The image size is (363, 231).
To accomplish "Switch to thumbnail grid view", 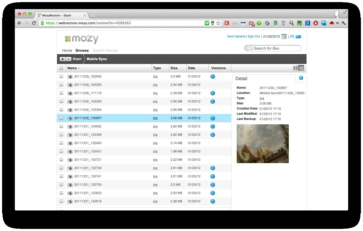I will pos(296,68).
